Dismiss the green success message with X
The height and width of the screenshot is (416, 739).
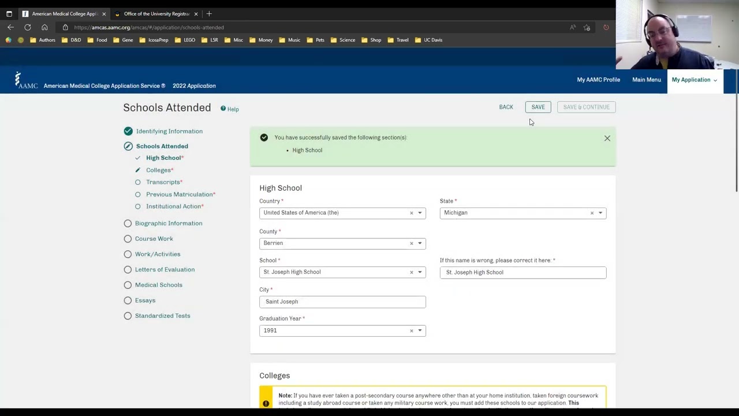point(607,138)
